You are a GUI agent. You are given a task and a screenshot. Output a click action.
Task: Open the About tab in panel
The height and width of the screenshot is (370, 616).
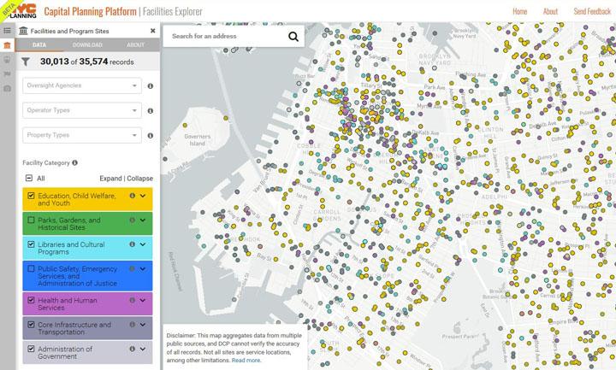click(135, 45)
